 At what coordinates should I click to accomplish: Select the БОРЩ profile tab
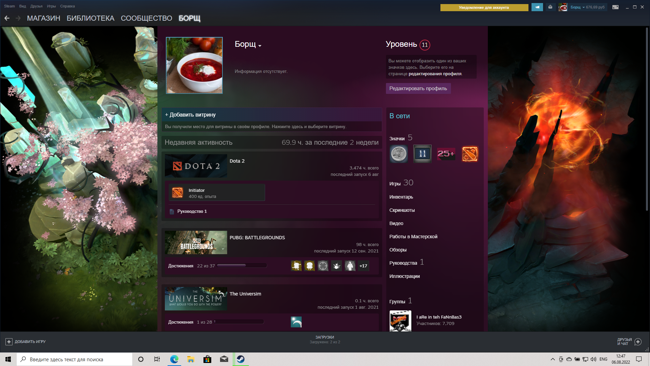(190, 18)
